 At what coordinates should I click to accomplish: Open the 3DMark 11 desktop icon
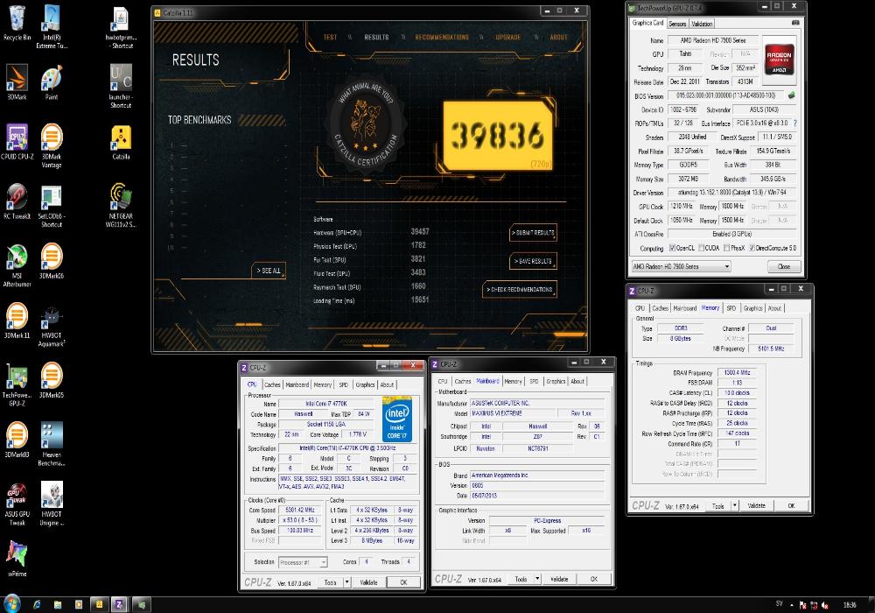pyautogui.click(x=17, y=321)
